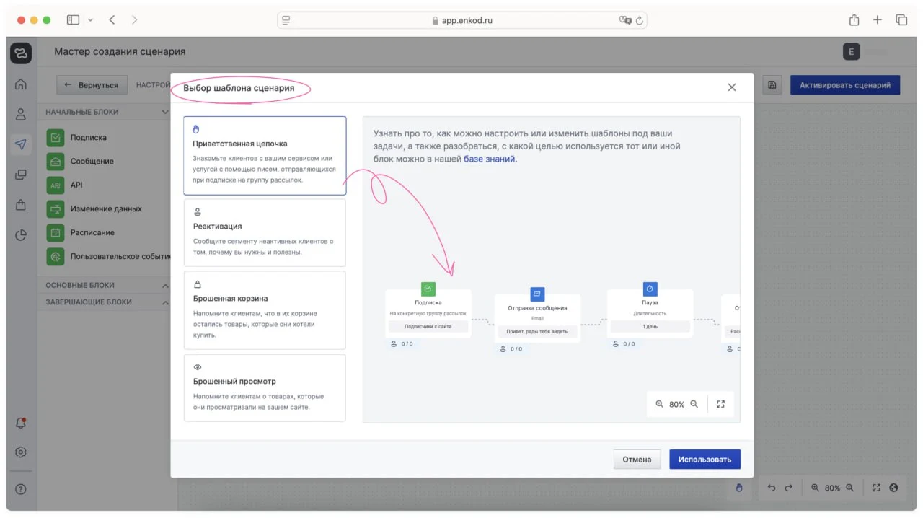Expand the ЗАВЕРШАЮЩИЕ БЛОКИ section
The image size is (923, 518).
click(x=164, y=302)
